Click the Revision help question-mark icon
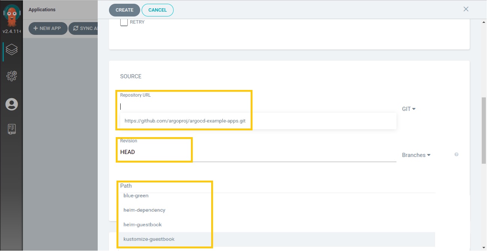487x251 pixels. click(x=456, y=154)
